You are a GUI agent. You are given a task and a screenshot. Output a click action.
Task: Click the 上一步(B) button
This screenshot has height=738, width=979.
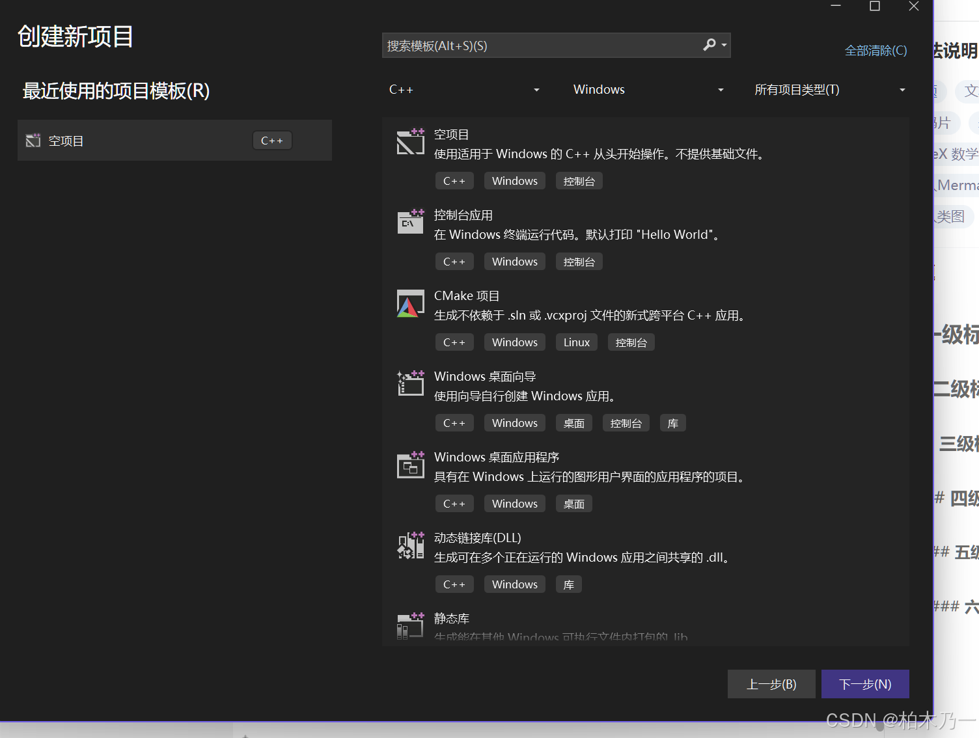tap(771, 684)
